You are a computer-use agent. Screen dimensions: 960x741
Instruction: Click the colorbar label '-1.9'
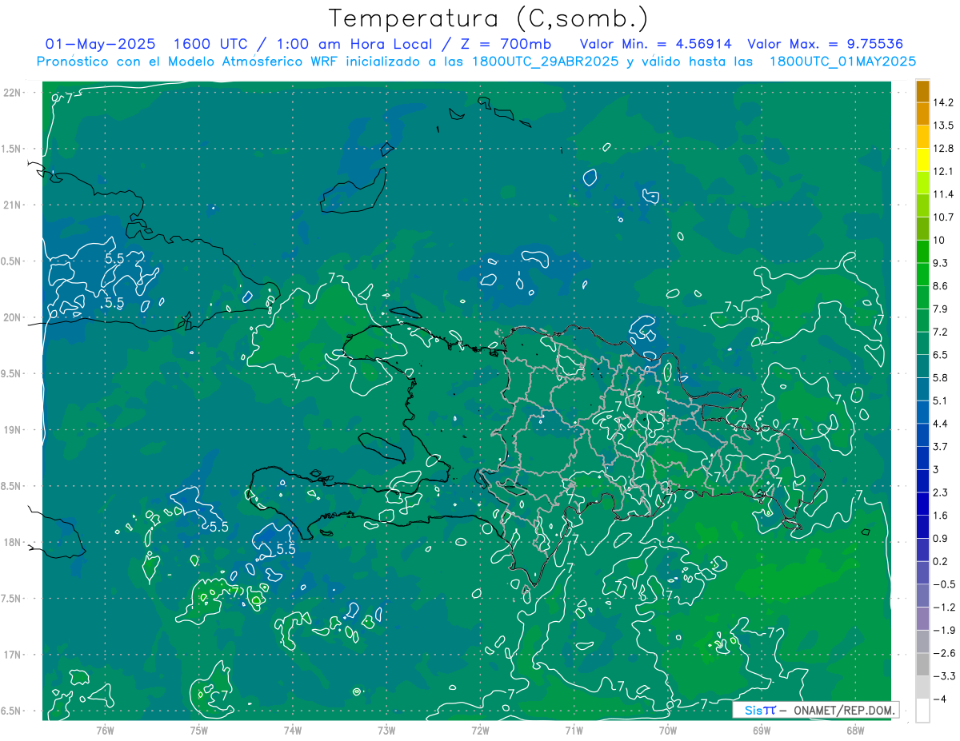(944, 630)
